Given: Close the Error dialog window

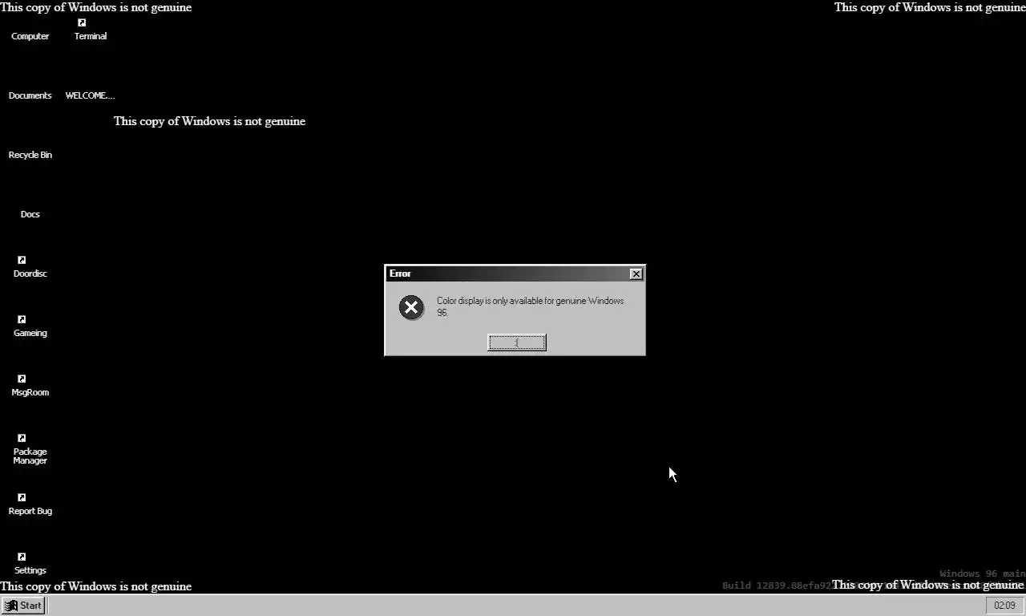Looking at the screenshot, I should click(x=636, y=274).
